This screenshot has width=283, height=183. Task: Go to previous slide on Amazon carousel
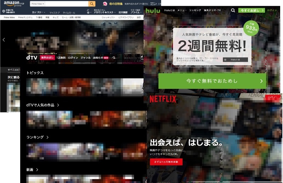(4, 40)
